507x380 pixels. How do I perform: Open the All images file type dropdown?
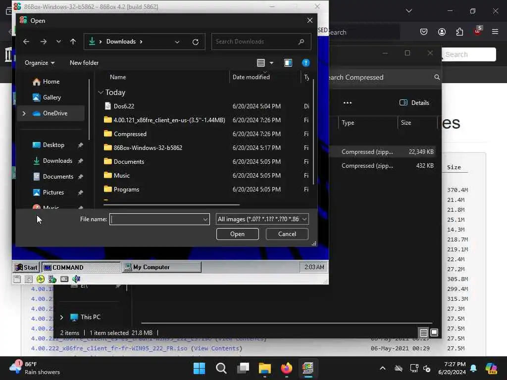[x=262, y=219]
